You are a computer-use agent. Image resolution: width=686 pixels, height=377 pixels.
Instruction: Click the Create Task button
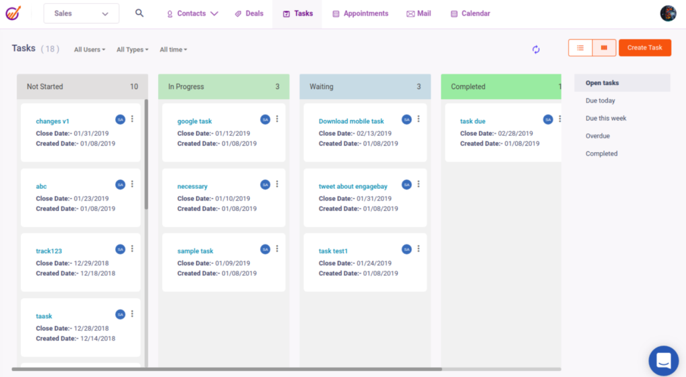point(645,48)
